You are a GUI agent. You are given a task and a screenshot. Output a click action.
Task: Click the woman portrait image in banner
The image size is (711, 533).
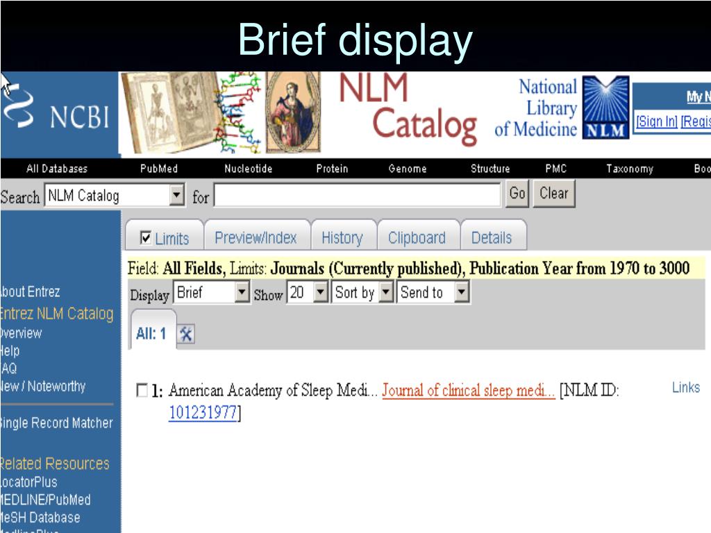coord(293,112)
